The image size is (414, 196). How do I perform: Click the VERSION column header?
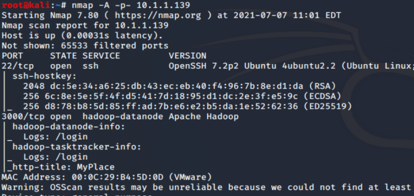click(x=187, y=56)
